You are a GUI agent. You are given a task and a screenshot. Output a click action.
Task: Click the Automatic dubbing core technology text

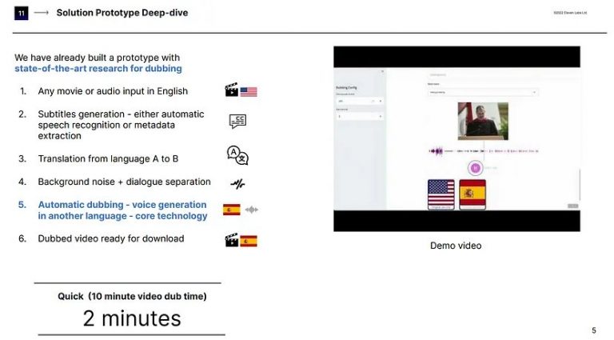coord(122,210)
